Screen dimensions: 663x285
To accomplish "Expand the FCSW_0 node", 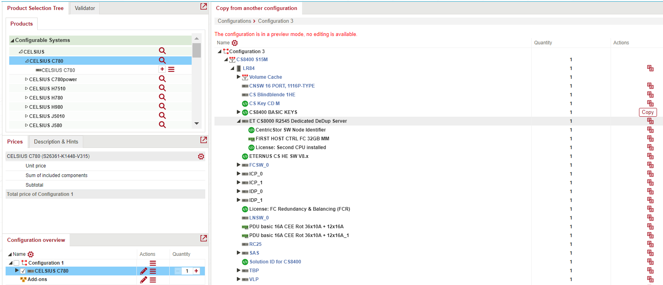I will tap(238, 165).
